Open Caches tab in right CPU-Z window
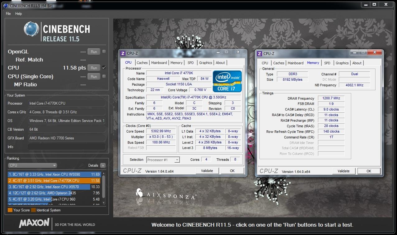This screenshot has width=397, height=235. point(279,63)
